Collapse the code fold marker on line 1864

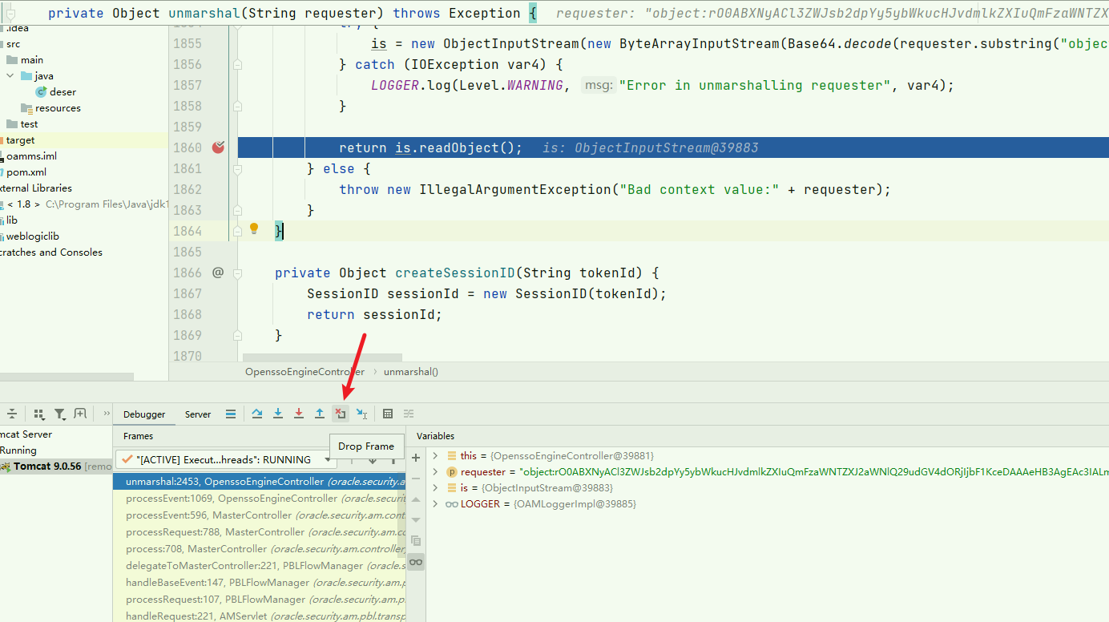coord(237,231)
